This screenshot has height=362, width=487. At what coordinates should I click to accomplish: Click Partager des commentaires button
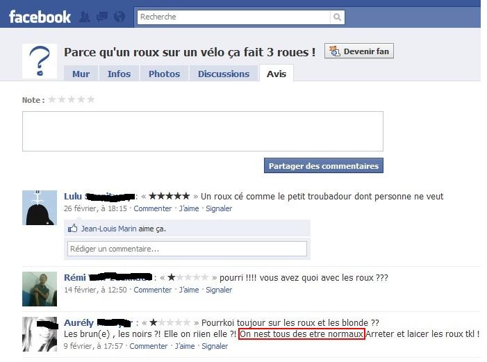[x=324, y=165]
